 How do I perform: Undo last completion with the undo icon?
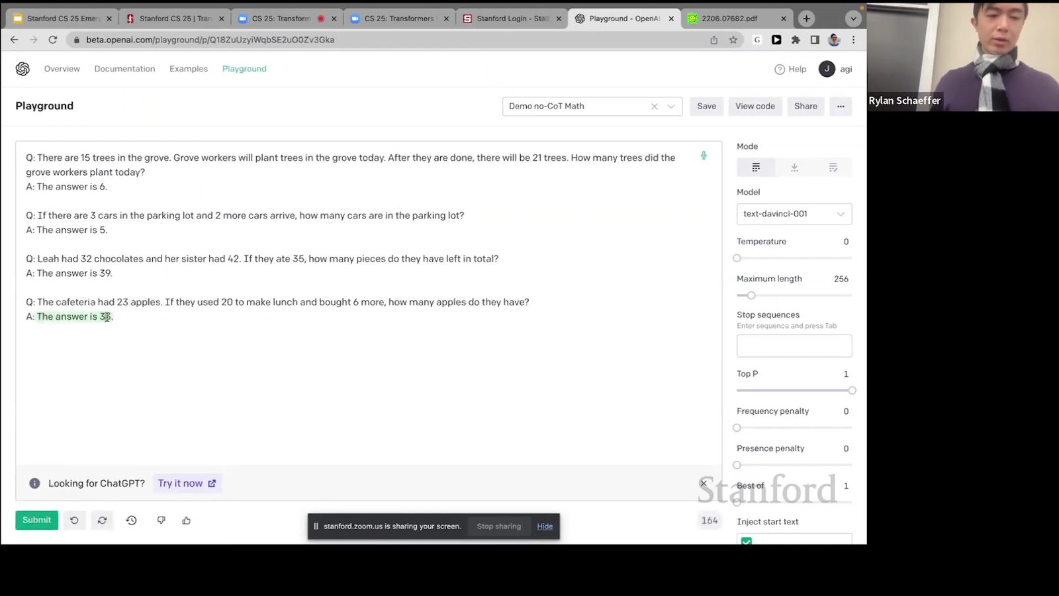74,521
